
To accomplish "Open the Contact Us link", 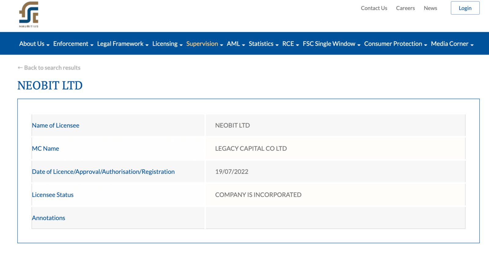I will pyautogui.click(x=374, y=8).
